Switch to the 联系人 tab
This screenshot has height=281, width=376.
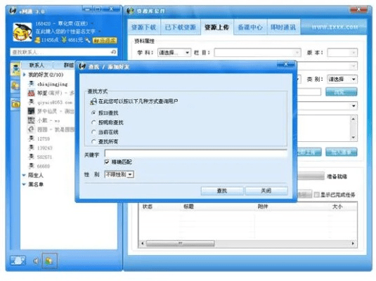pyautogui.click(x=37, y=65)
